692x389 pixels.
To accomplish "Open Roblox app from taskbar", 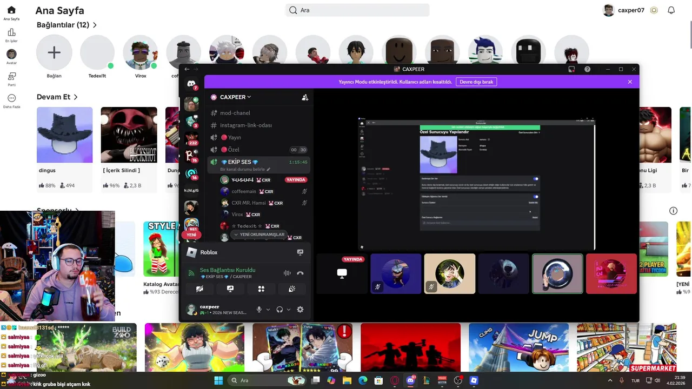I will click(474, 380).
